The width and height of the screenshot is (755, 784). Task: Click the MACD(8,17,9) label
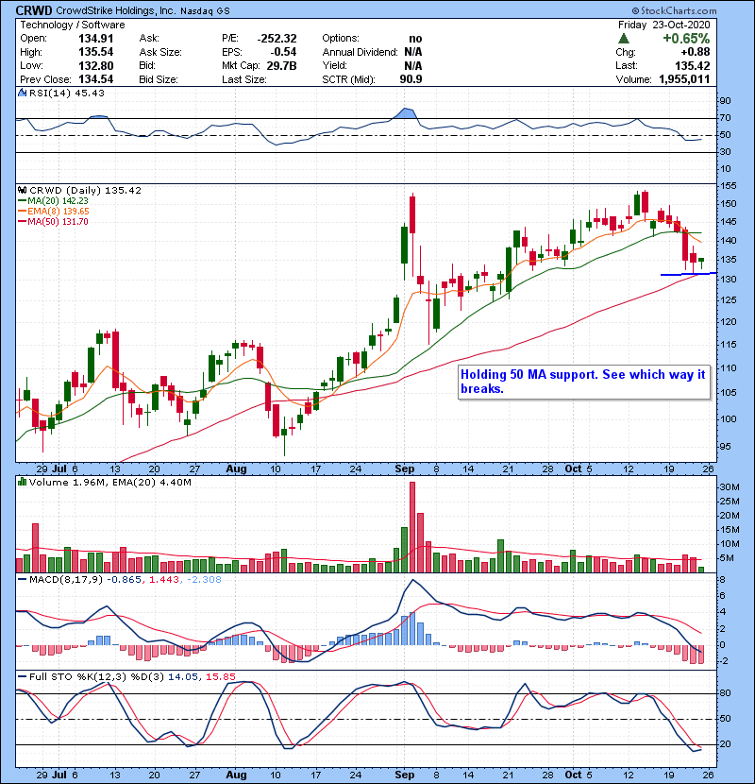[66, 580]
